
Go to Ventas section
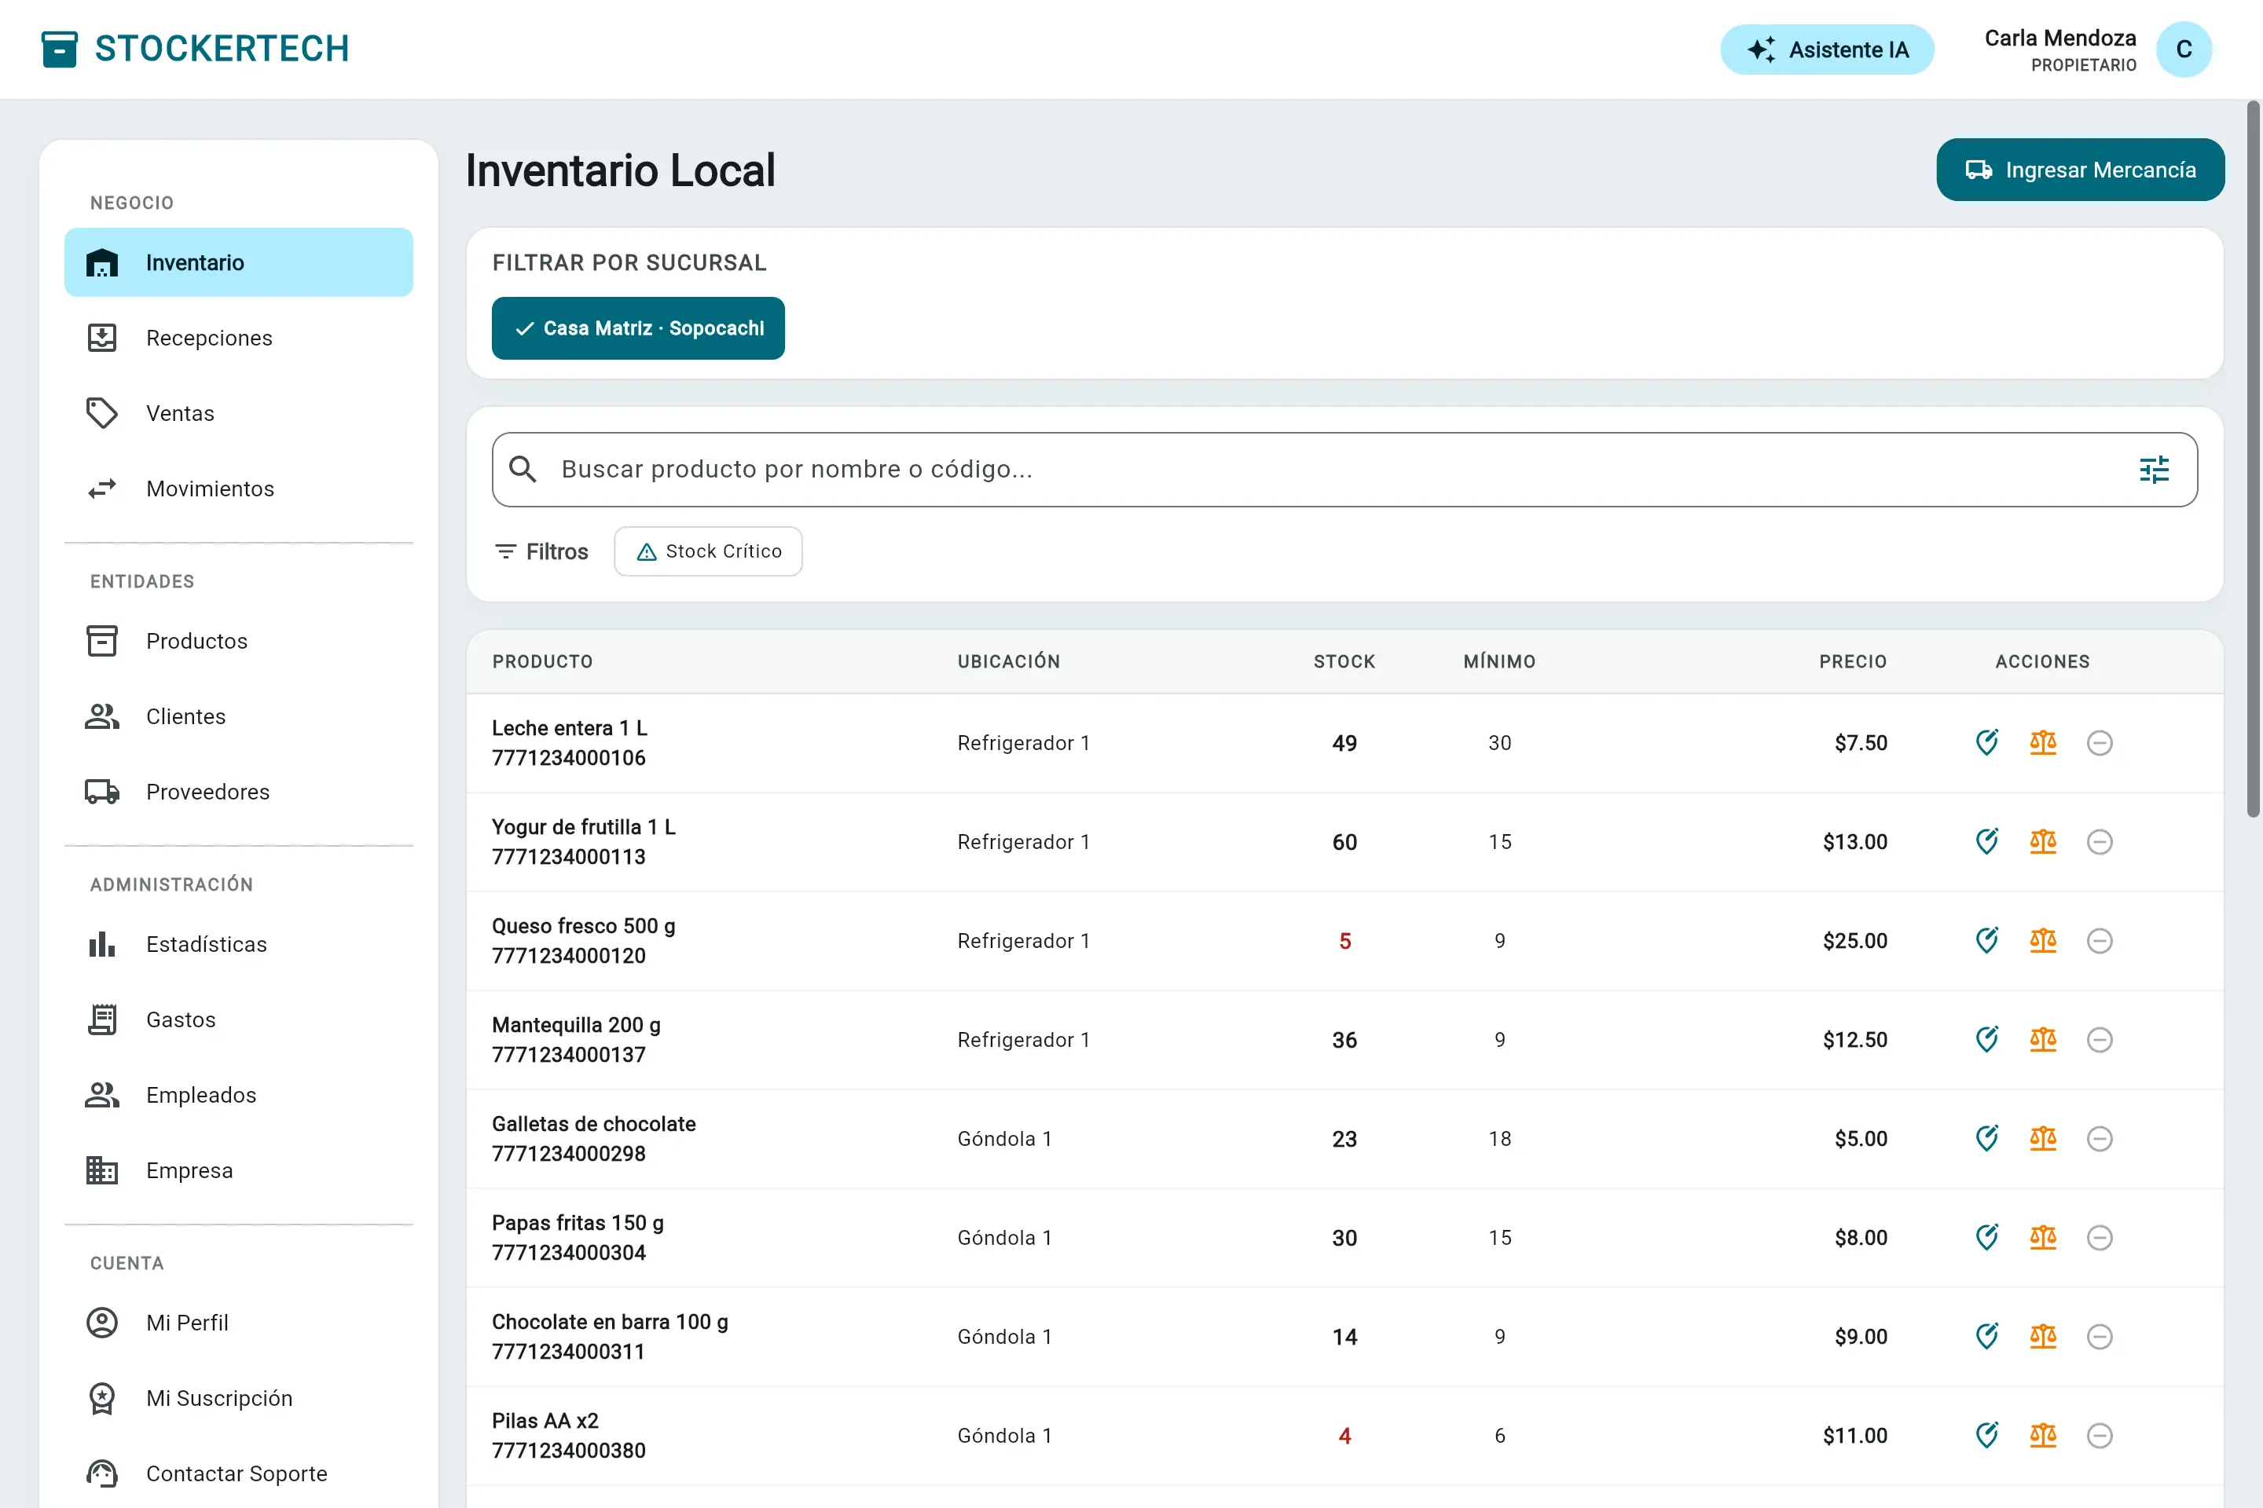tap(239, 414)
